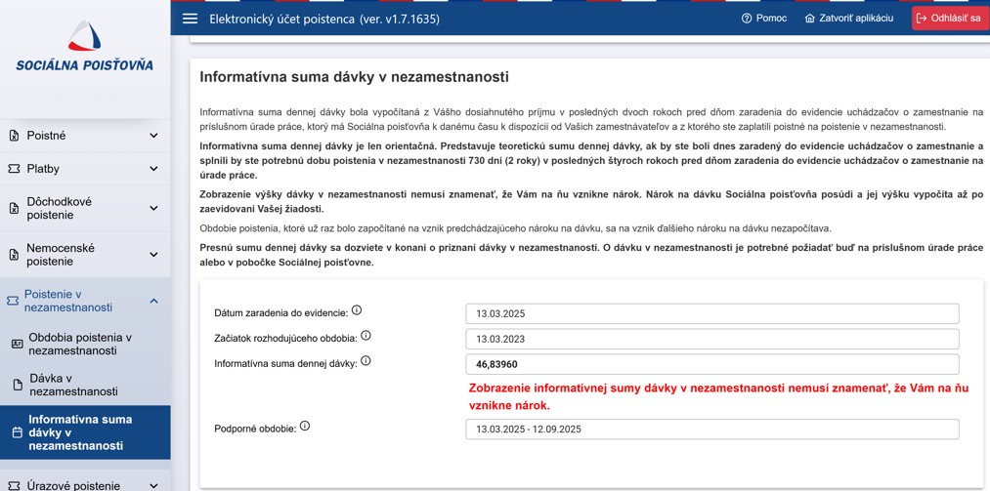Click the Zatvoriť aplikáciu home icon
Screen dimensions: 990x491
point(810,19)
